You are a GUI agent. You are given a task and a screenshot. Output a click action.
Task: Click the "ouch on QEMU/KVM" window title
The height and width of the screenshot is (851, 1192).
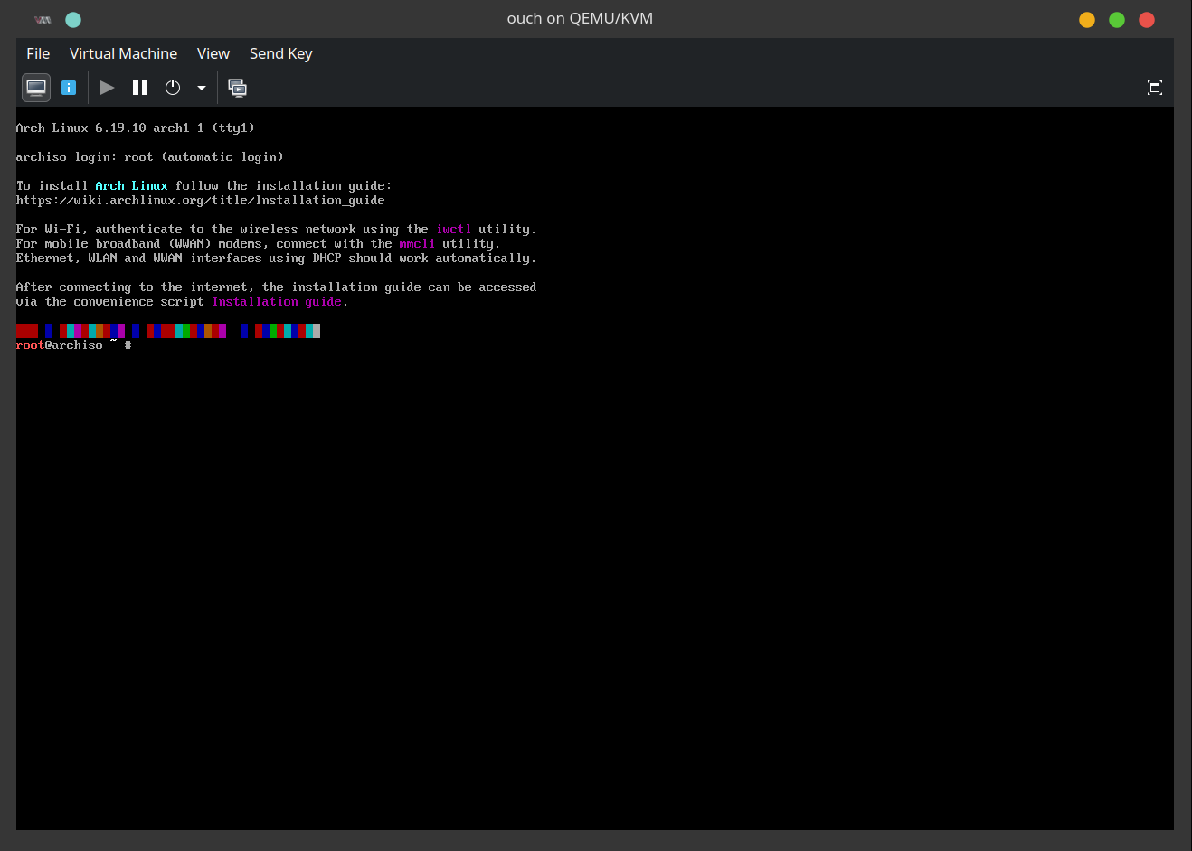(x=580, y=18)
